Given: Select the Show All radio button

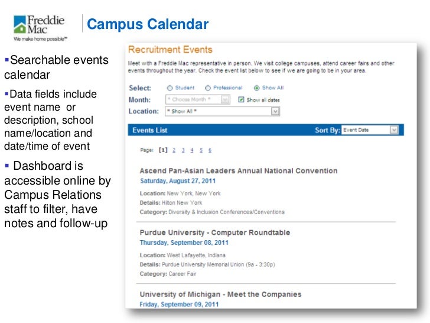Looking at the screenshot, I should point(256,88).
